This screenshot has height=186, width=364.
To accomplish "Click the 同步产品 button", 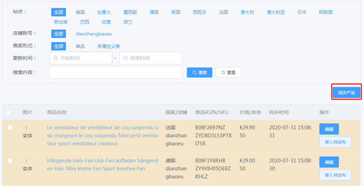I will click(346, 92).
